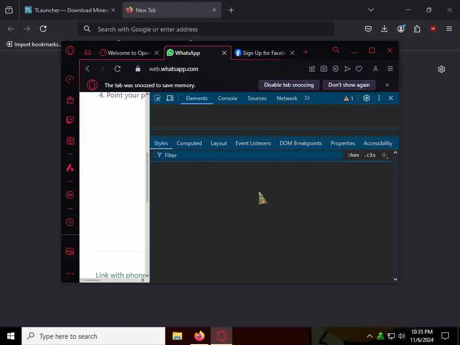
Task: Switch to DevTools Console tab
Action: [228, 98]
